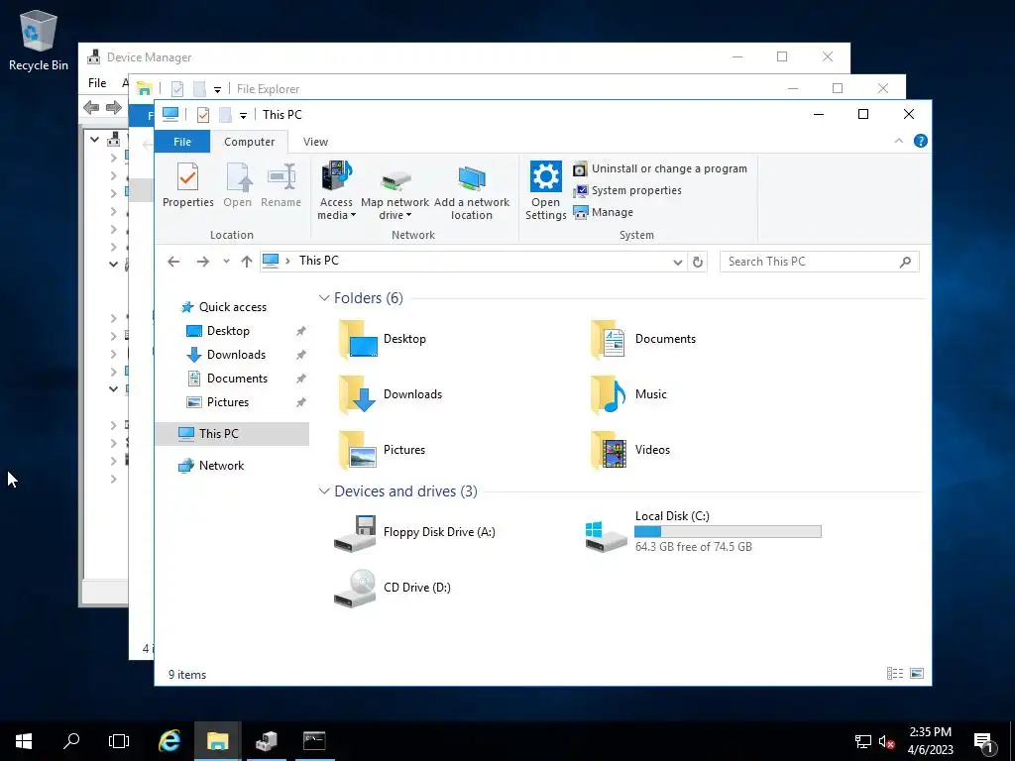1015x761 pixels.
Task: Launch Internet Explorer from the taskbar
Action: point(169,741)
